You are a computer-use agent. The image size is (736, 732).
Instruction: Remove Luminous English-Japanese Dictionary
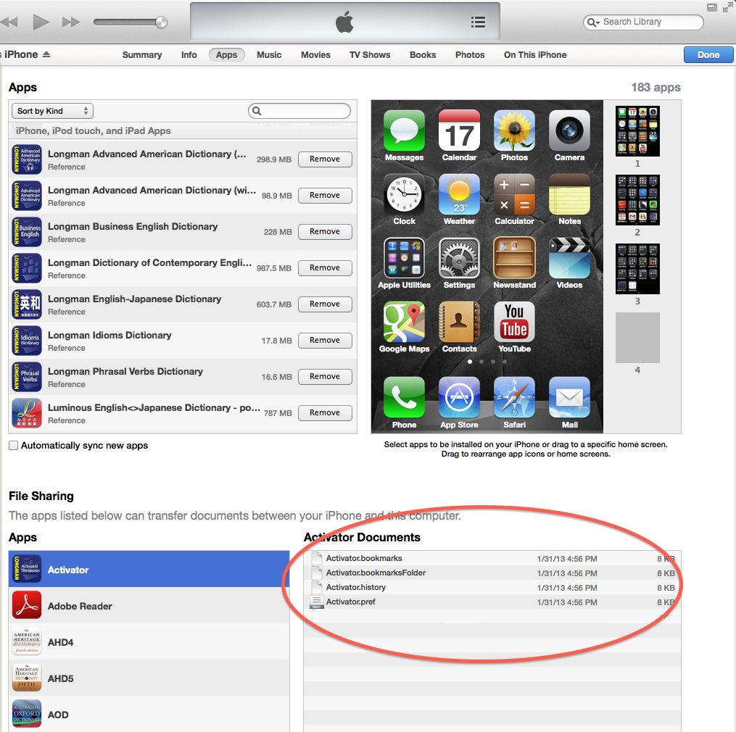click(325, 413)
